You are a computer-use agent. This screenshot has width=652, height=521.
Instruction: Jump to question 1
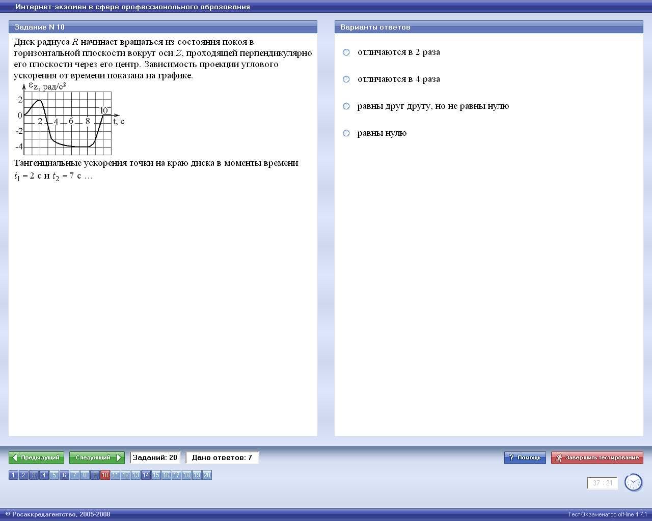click(x=13, y=475)
